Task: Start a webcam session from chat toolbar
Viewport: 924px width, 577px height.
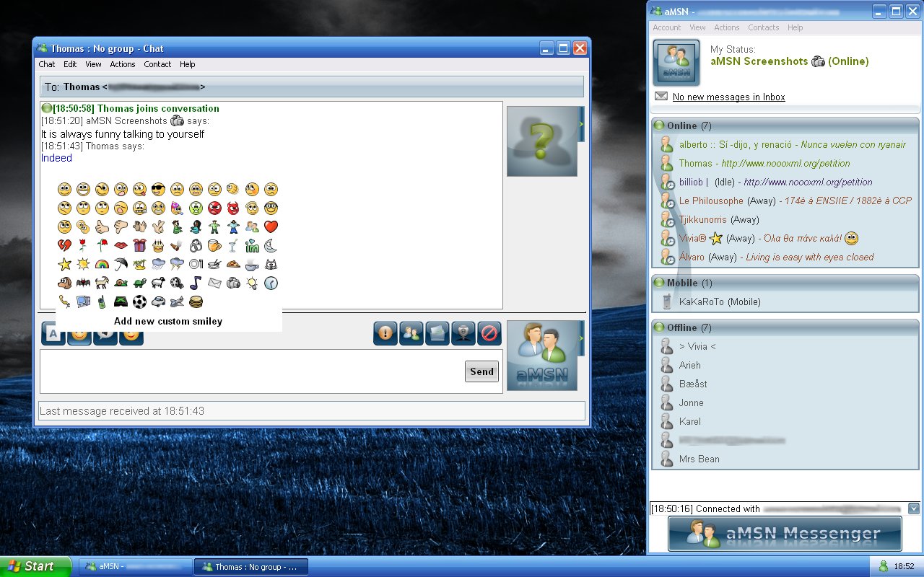Action: [x=463, y=333]
